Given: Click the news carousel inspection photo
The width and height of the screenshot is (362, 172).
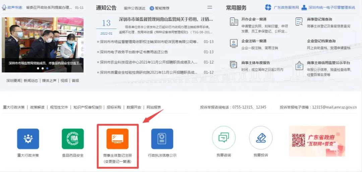Looking at the screenshot, I should (43, 40).
